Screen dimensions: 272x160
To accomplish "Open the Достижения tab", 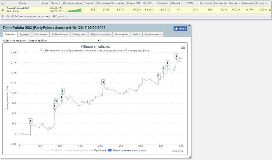I will pos(122,34).
